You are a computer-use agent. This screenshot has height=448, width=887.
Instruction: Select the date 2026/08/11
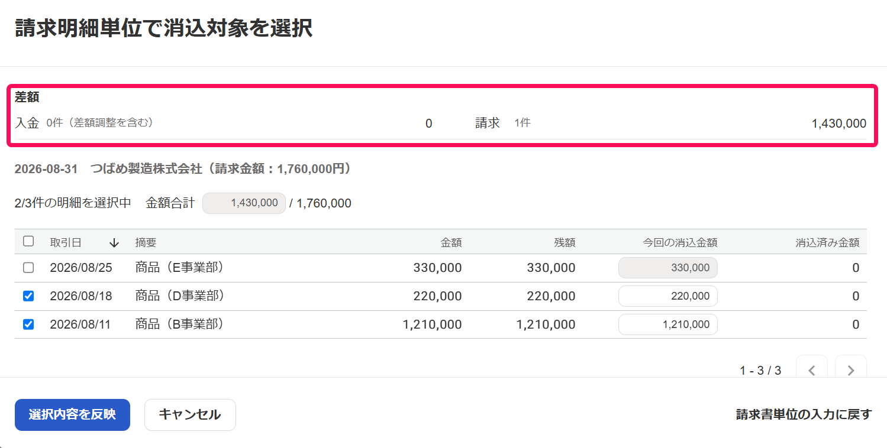point(81,324)
